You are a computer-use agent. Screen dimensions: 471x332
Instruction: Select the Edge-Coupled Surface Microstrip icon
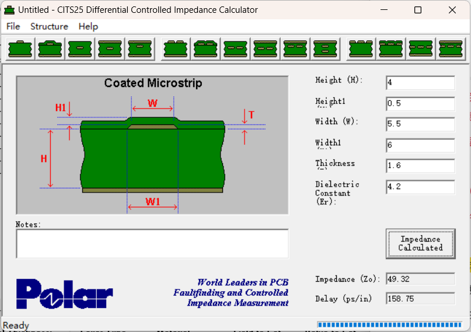tap(176, 49)
